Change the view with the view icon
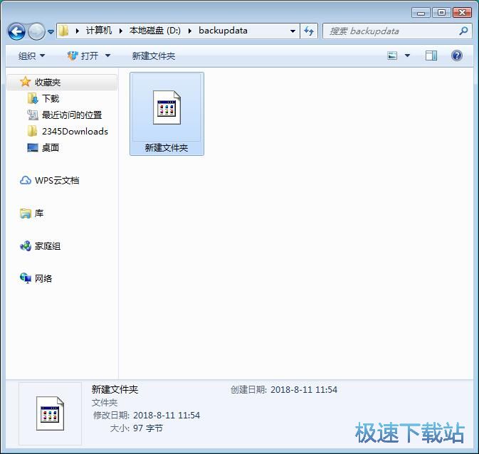Screen dimensions: 479x454 [392, 56]
